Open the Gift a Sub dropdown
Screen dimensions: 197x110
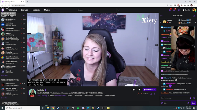tap(150, 90)
